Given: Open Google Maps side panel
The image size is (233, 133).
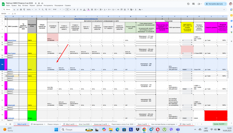Looking at the screenshot, I should pos(231,32).
